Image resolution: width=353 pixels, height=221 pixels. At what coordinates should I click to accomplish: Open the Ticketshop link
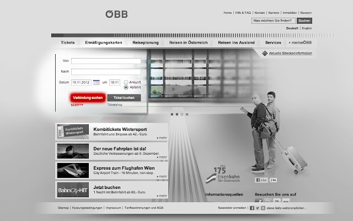(x=115, y=105)
